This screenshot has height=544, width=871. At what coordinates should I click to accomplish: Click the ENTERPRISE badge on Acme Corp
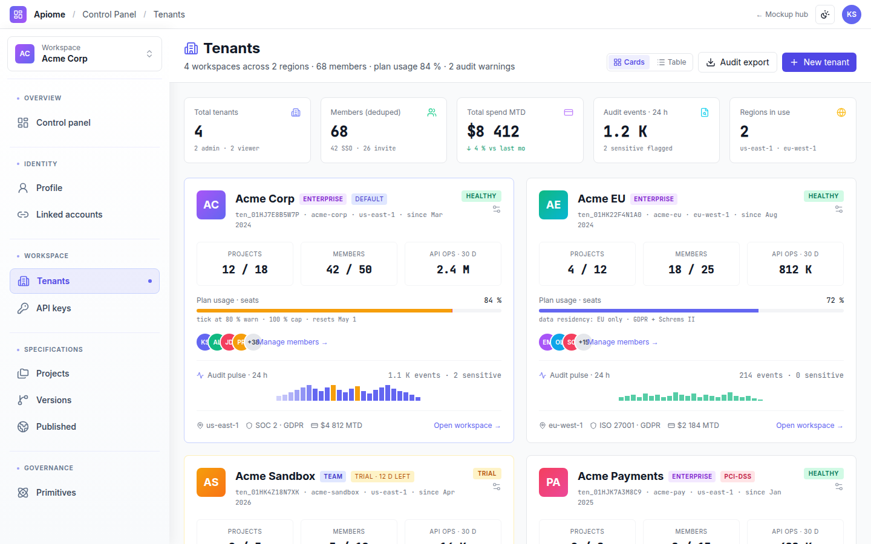[x=323, y=199]
